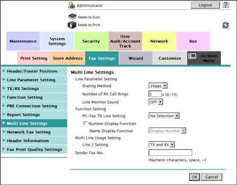237x185 pixels.
Task: Open the Box tab
Action: (193, 41)
